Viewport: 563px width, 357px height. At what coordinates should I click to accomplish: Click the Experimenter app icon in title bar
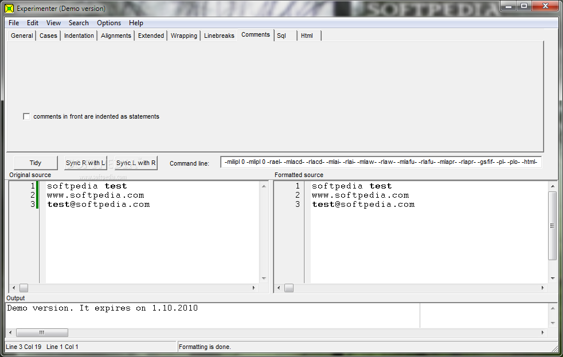[9, 8]
